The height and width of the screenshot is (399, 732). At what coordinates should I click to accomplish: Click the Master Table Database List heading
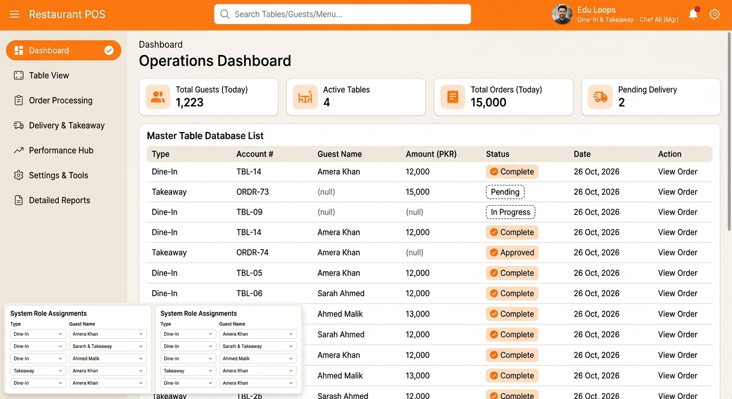point(205,136)
